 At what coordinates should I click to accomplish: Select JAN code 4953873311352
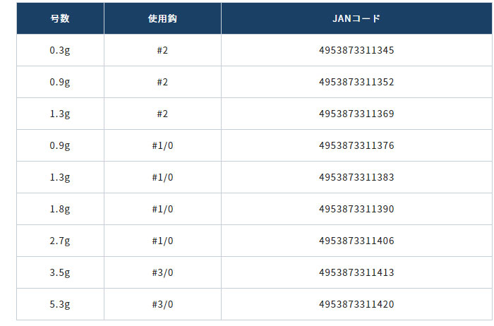tap(356, 83)
